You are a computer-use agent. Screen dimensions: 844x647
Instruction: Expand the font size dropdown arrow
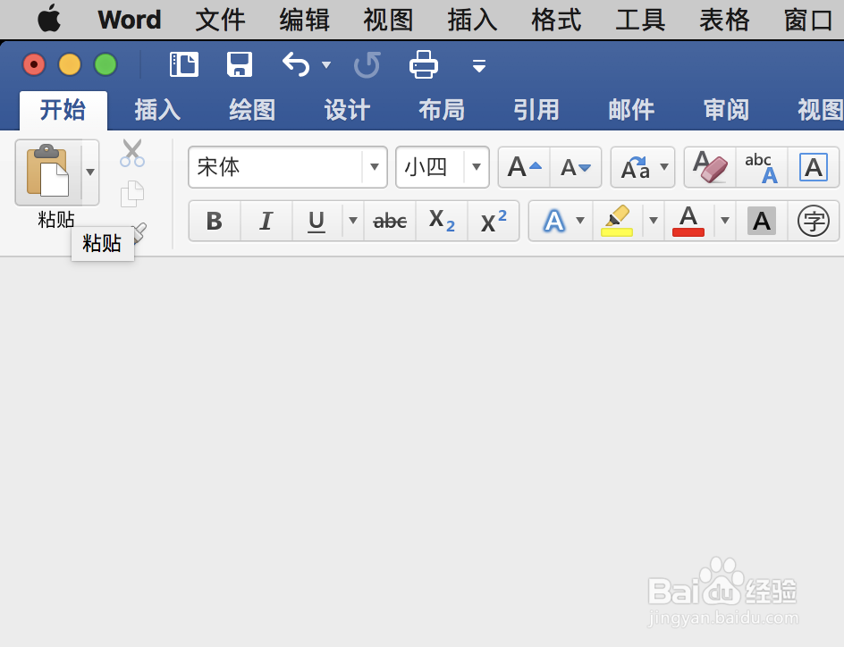tap(477, 167)
